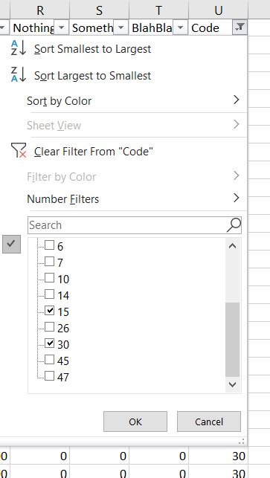The height and width of the screenshot is (478, 270).
Task: Uncheck the 15 value checkbox
Action: point(49,311)
